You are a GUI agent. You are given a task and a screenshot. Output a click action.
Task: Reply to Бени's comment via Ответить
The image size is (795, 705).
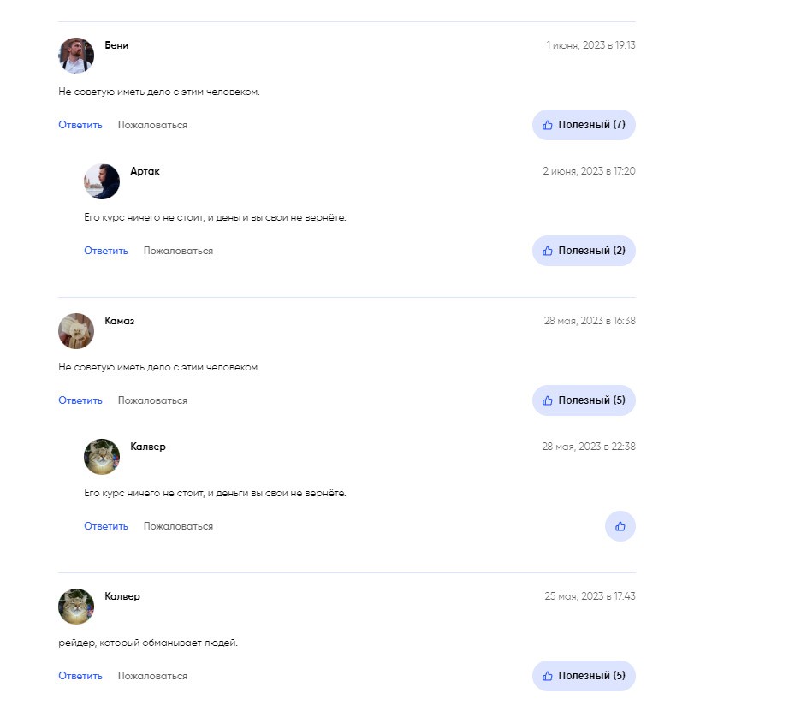80,125
